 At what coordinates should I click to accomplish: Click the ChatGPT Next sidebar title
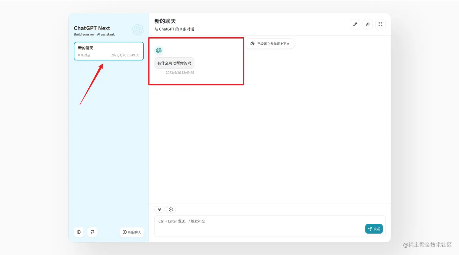(92, 28)
